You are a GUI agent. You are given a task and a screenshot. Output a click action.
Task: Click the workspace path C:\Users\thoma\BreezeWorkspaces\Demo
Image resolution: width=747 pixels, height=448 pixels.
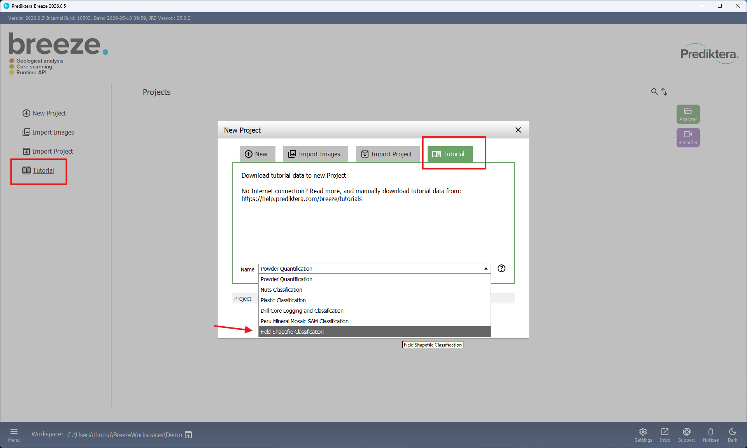(124, 435)
